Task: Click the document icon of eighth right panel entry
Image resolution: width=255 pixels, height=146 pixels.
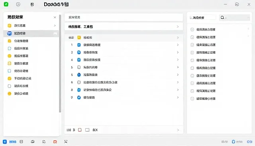Action: [x=192, y=83]
